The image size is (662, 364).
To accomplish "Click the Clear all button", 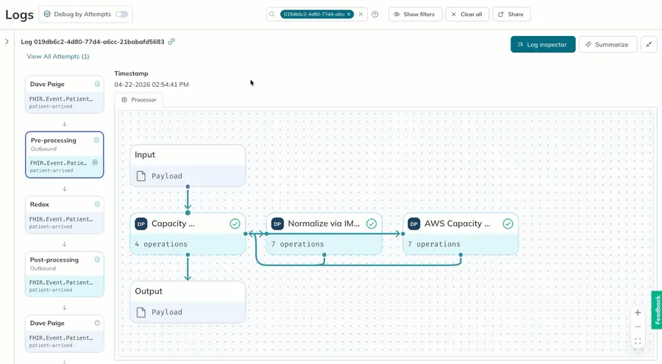I will [x=467, y=15].
